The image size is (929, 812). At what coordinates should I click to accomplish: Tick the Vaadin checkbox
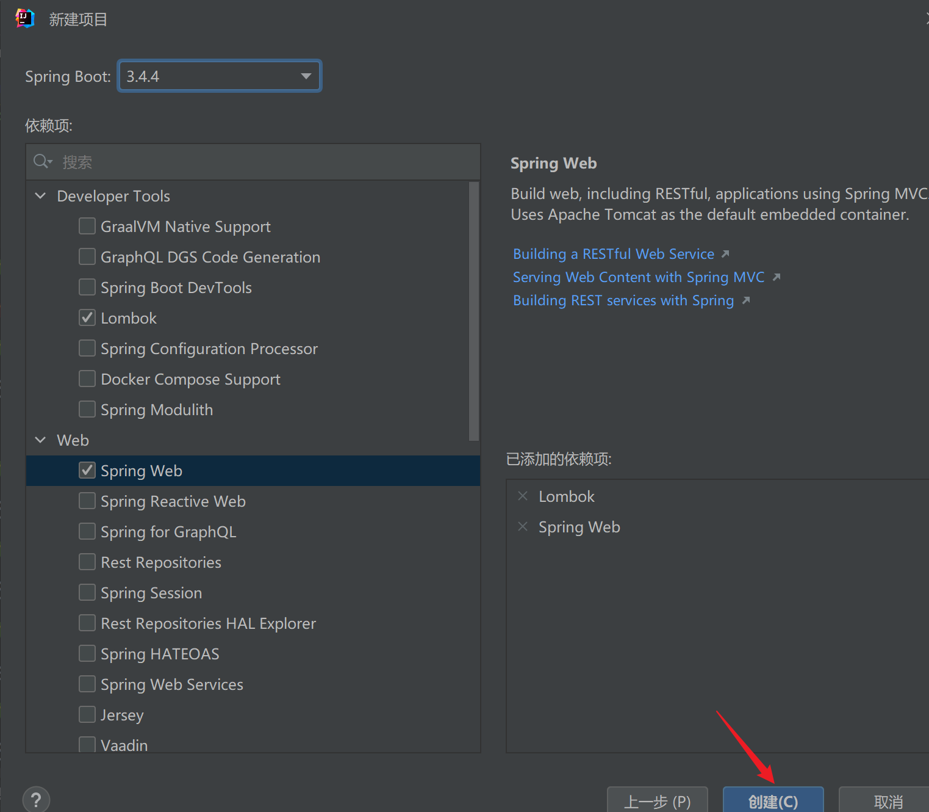[87, 745]
